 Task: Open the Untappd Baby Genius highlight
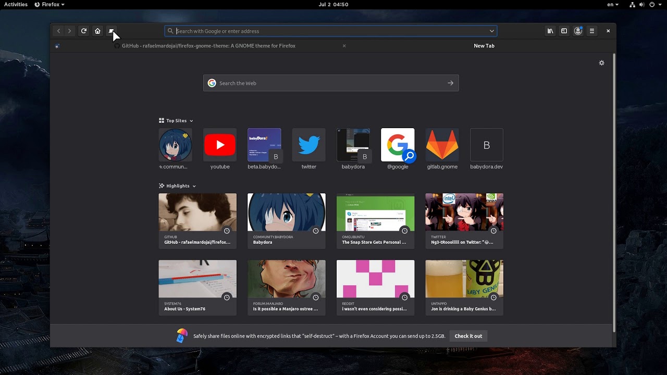point(464,287)
